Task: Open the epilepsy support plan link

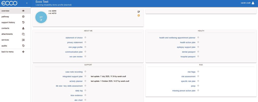Action: point(186,47)
